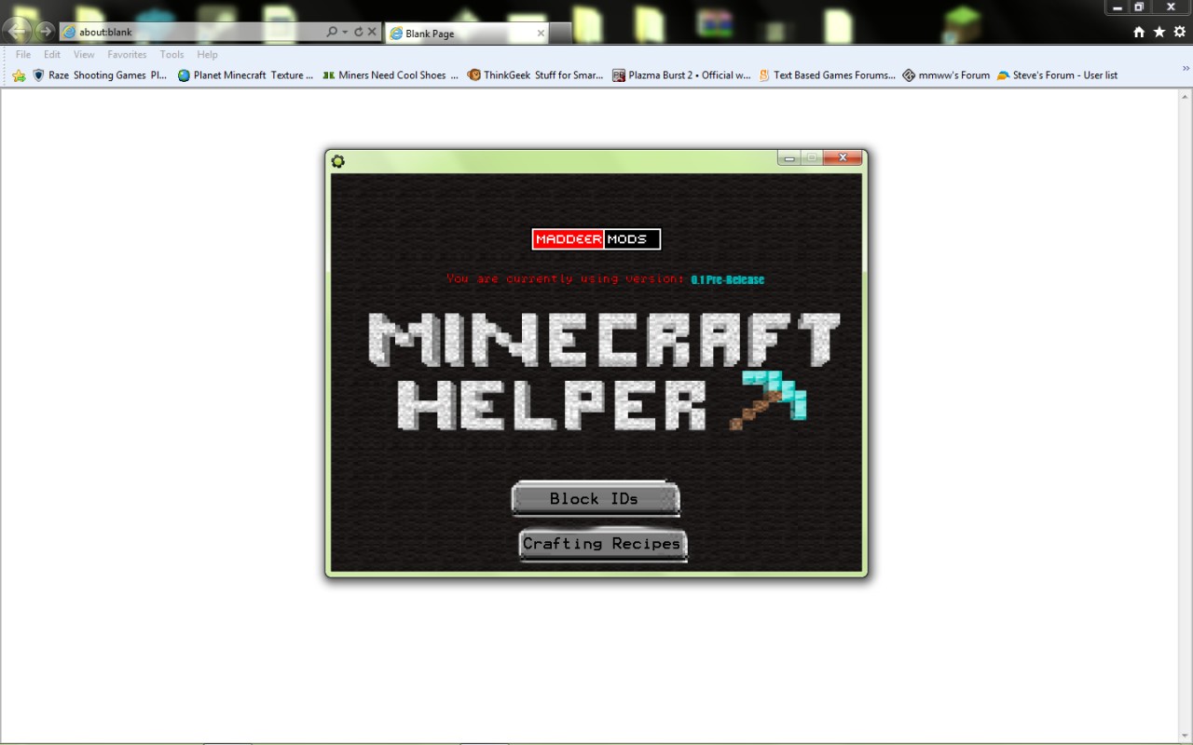Open the File menu

(21, 54)
